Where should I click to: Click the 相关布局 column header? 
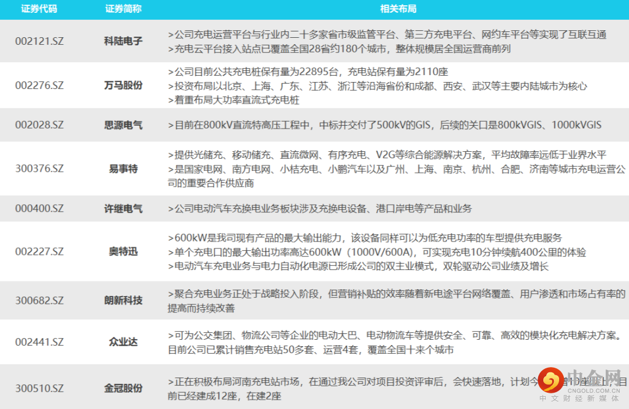click(398, 8)
